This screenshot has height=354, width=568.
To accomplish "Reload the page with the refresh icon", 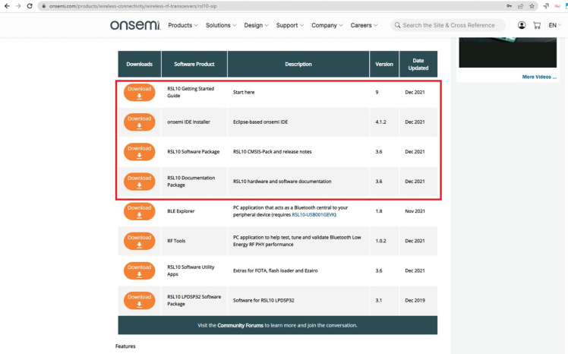I will point(30,6).
